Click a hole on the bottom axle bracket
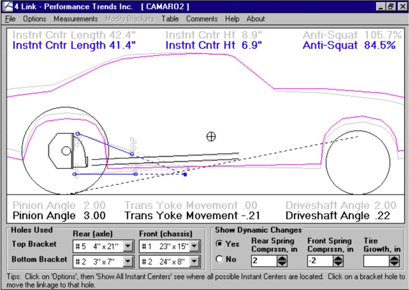 coord(75,174)
